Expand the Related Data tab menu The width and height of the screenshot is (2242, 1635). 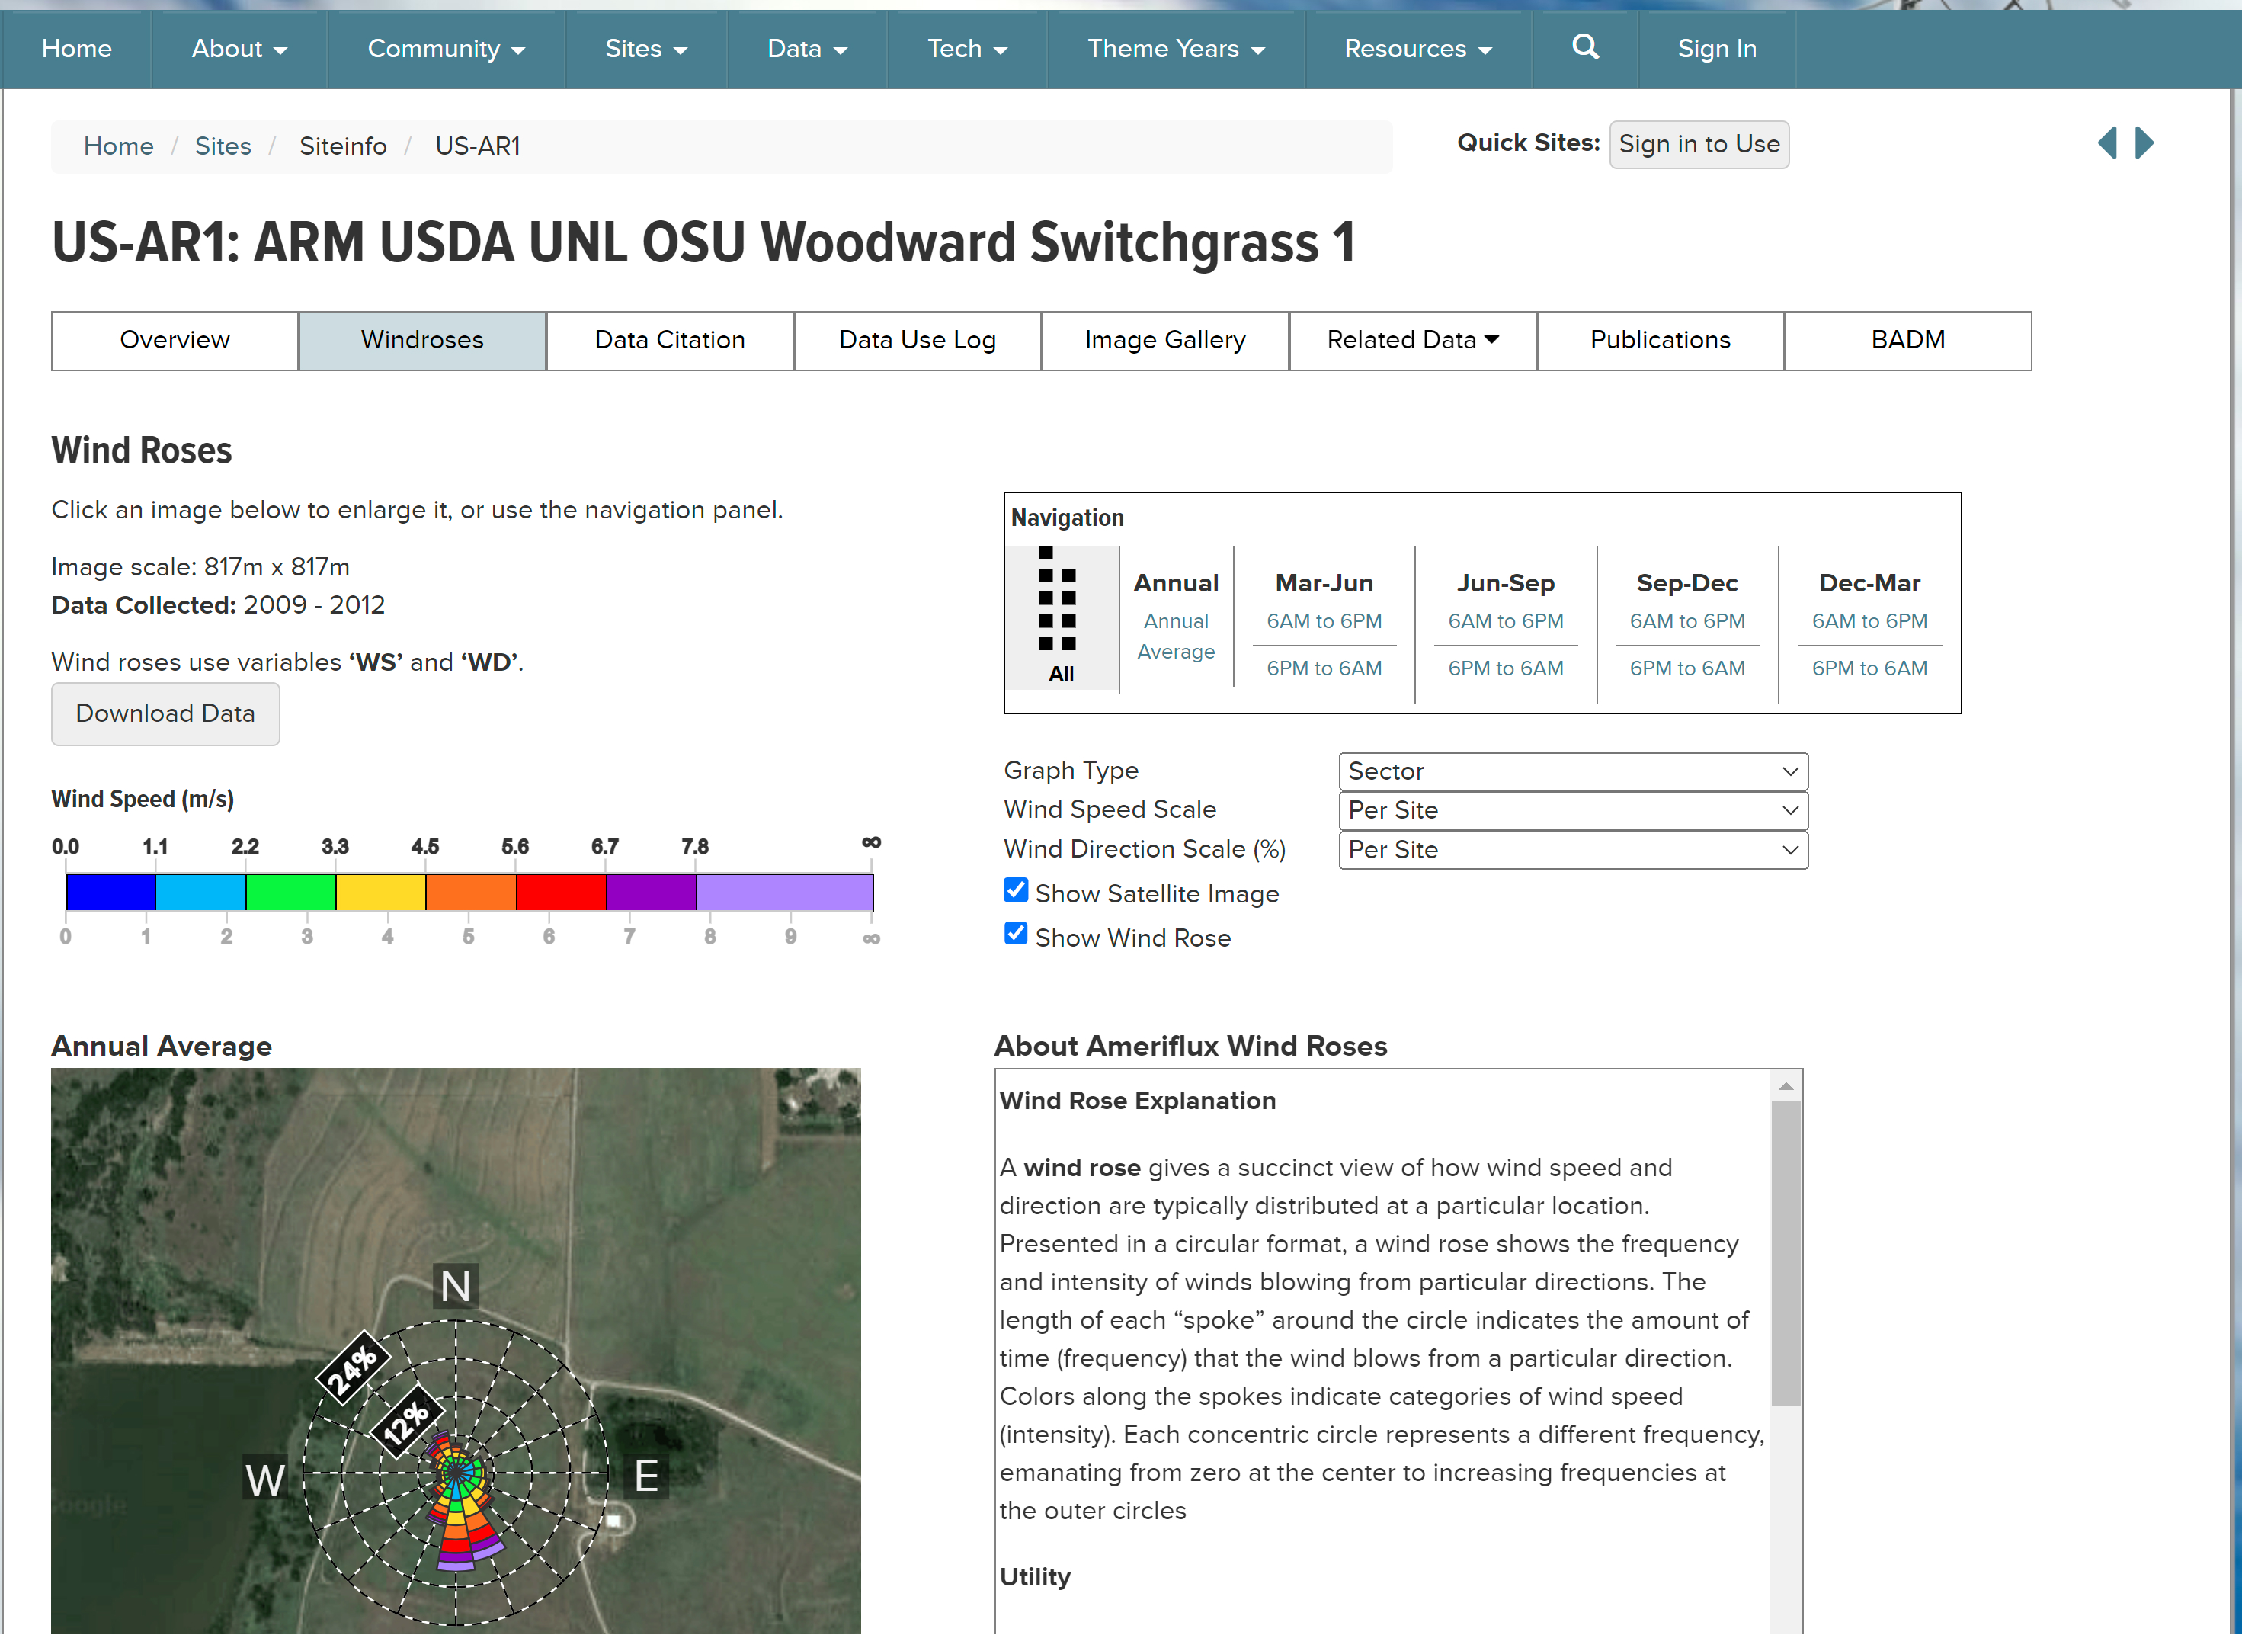(x=1412, y=341)
